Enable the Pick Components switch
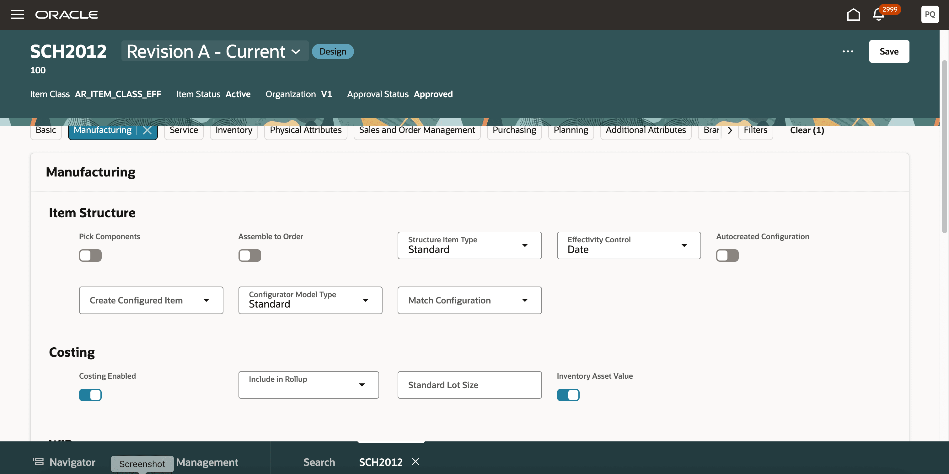This screenshot has width=949, height=474. [90, 255]
